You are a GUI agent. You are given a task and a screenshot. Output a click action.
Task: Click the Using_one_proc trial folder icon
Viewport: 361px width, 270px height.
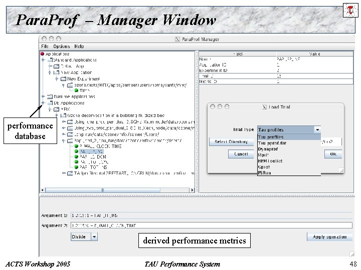pos(70,122)
